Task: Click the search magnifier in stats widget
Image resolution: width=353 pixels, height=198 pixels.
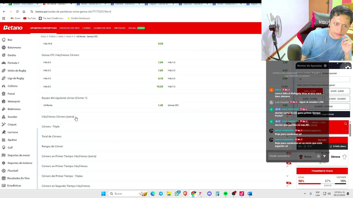Action: click(346, 124)
